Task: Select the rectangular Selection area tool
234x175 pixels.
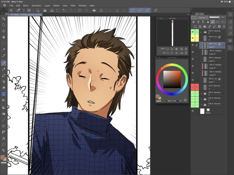Action: [x=3, y=43]
